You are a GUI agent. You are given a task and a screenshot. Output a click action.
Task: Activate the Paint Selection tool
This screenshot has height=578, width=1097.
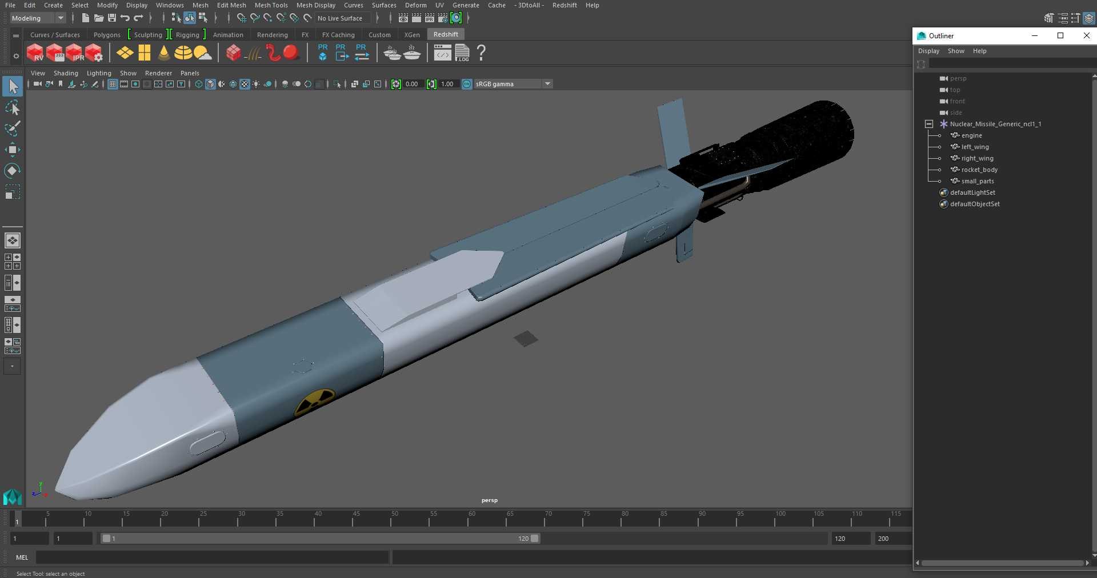pyautogui.click(x=12, y=129)
